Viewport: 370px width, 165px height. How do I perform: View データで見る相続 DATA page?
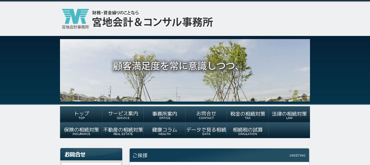tap(206, 130)
